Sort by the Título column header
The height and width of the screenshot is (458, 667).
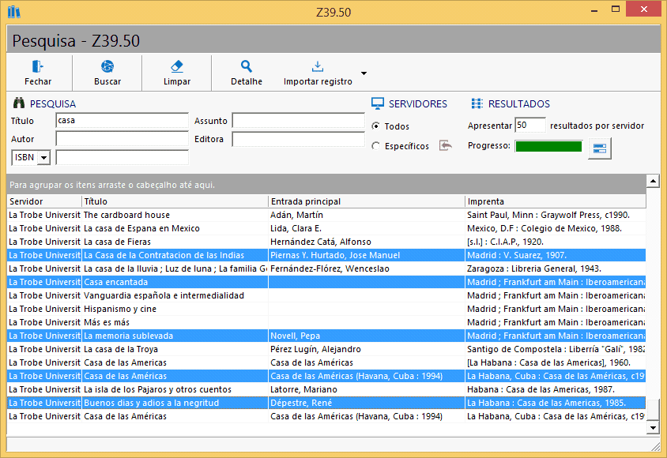click(175, 201)
